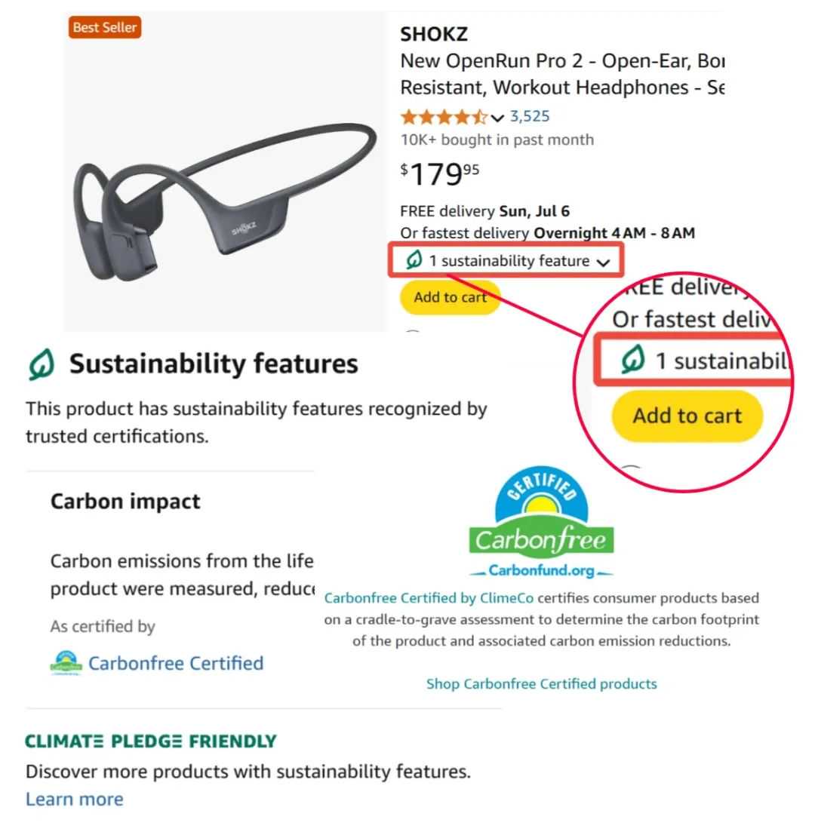Open Shop Carbonfree Certified products link

tap(541, 684)
